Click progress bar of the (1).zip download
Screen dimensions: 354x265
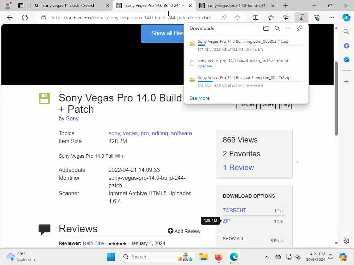click(x=250, y=45)
